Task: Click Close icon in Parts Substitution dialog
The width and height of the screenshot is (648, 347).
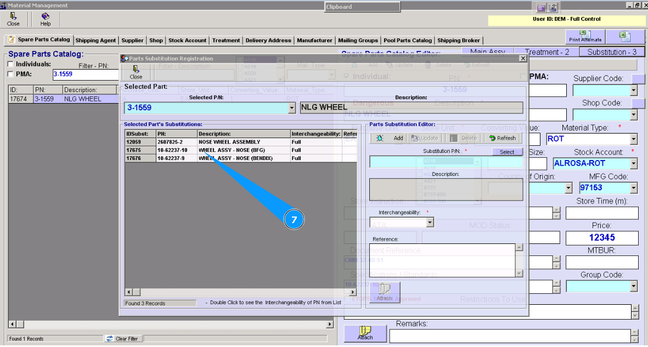Action: 136,72
